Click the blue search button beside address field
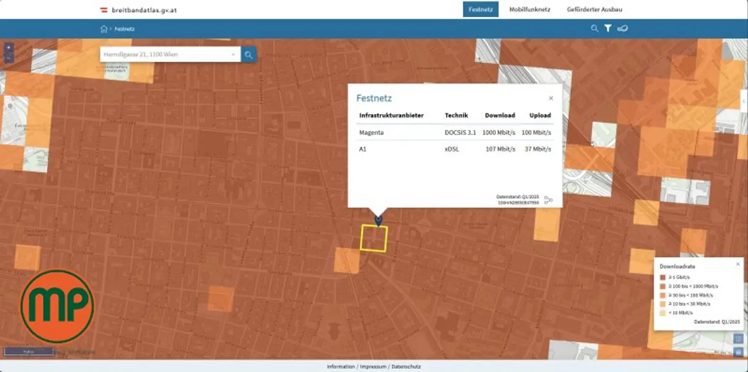Screen dimensions: 748x372 click(x=248, y=55)
